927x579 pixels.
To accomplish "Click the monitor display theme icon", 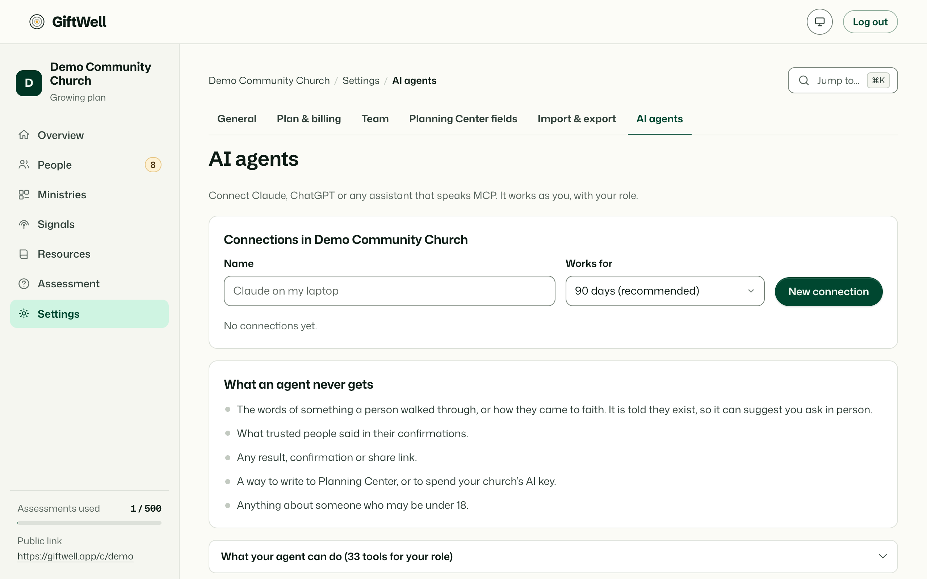I will (819, 22).
